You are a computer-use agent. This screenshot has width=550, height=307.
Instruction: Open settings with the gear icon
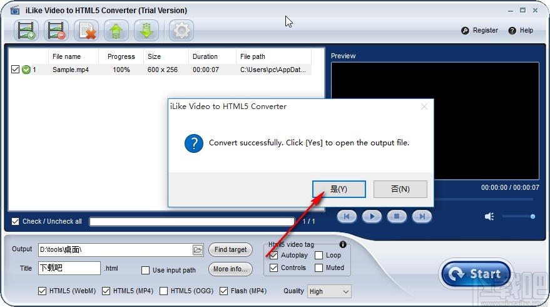pos(181,31)
